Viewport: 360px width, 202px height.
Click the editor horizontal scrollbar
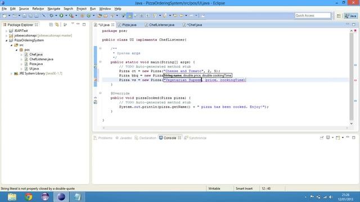225,128
